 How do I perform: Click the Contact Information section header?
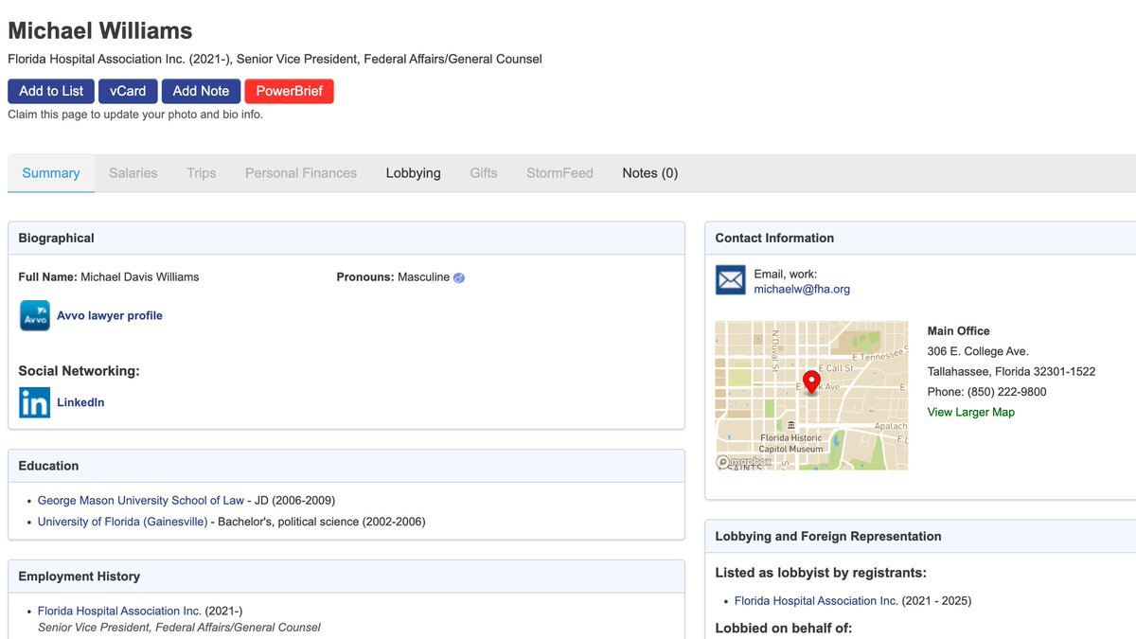click(920, 239)
